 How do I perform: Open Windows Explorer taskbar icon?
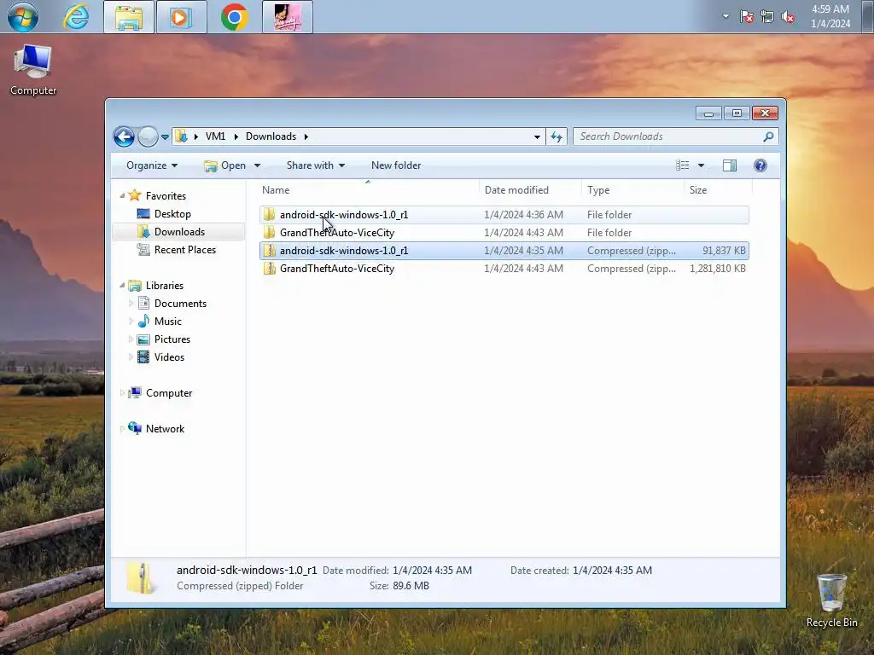[x=129, y=17]
